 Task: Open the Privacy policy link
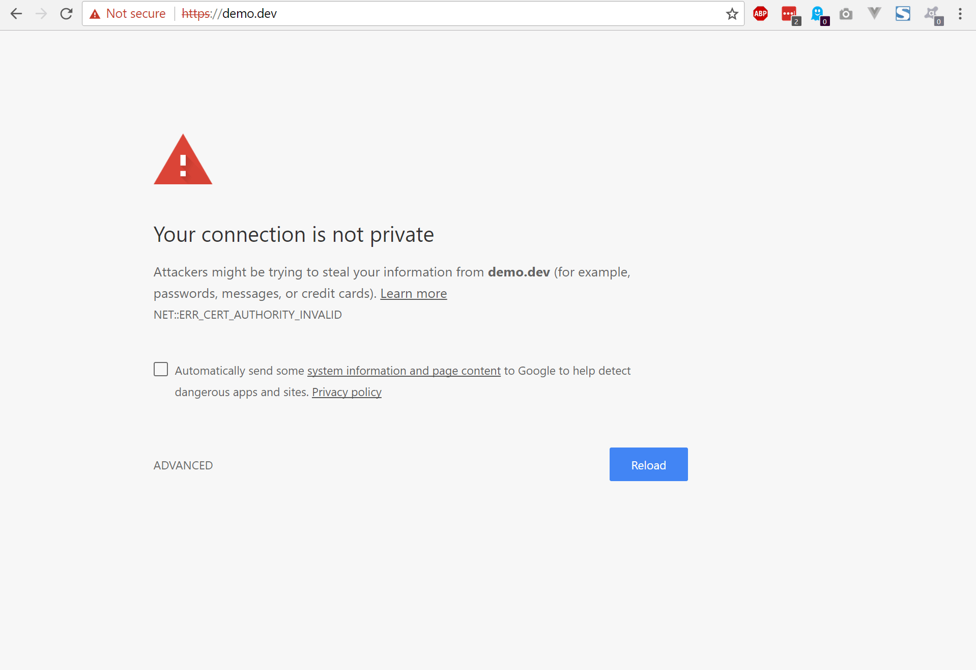(347, 392)
